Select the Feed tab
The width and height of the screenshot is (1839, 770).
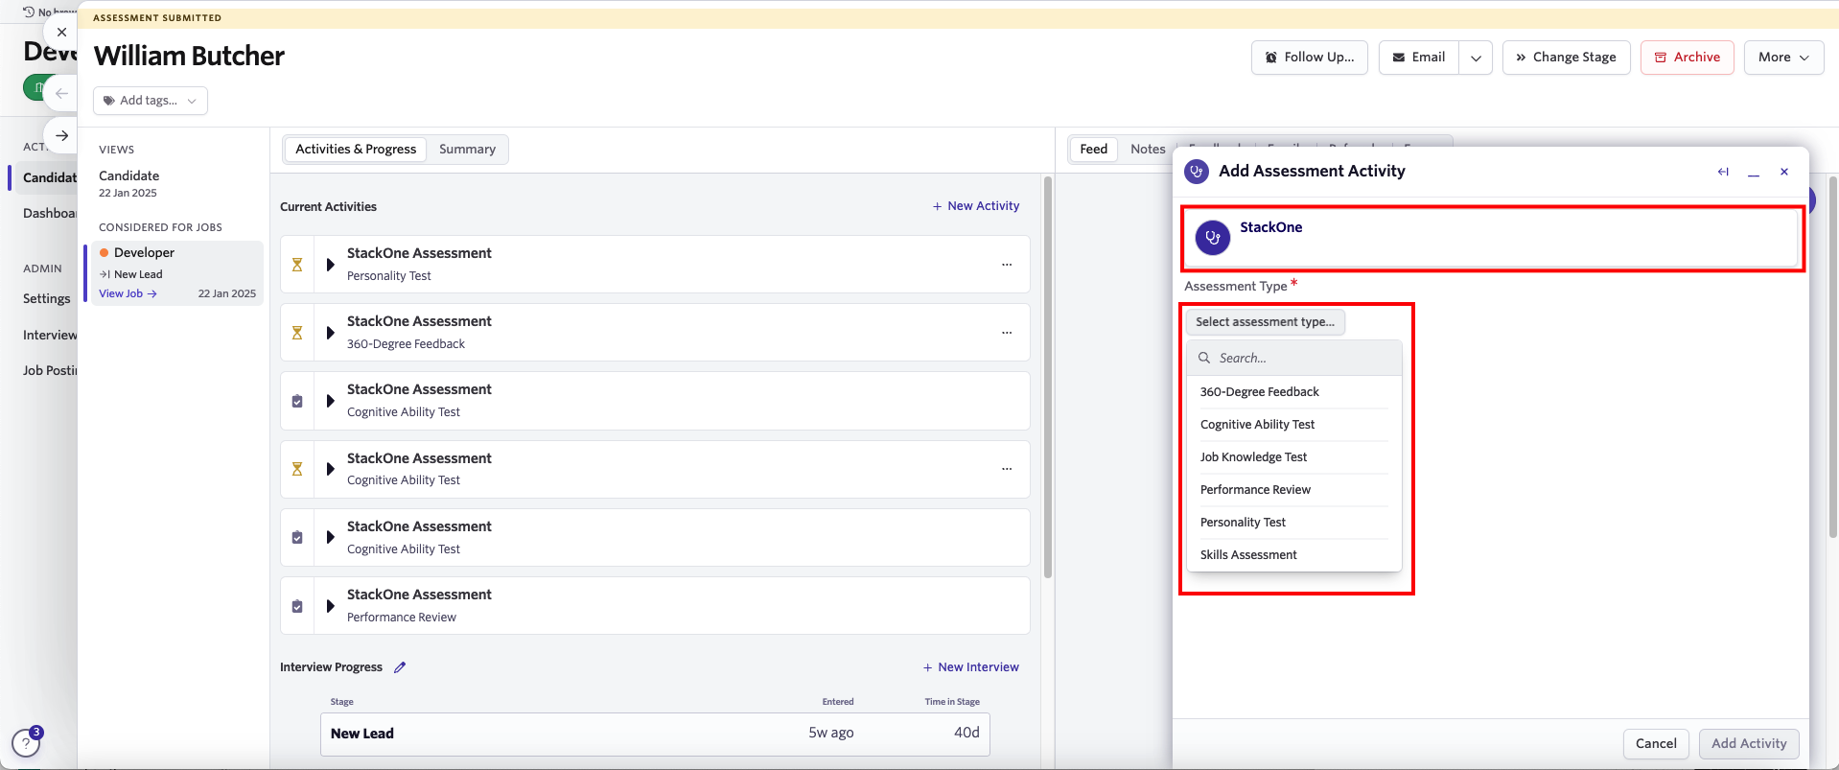pyautogui.click(x=1093, y=150)
